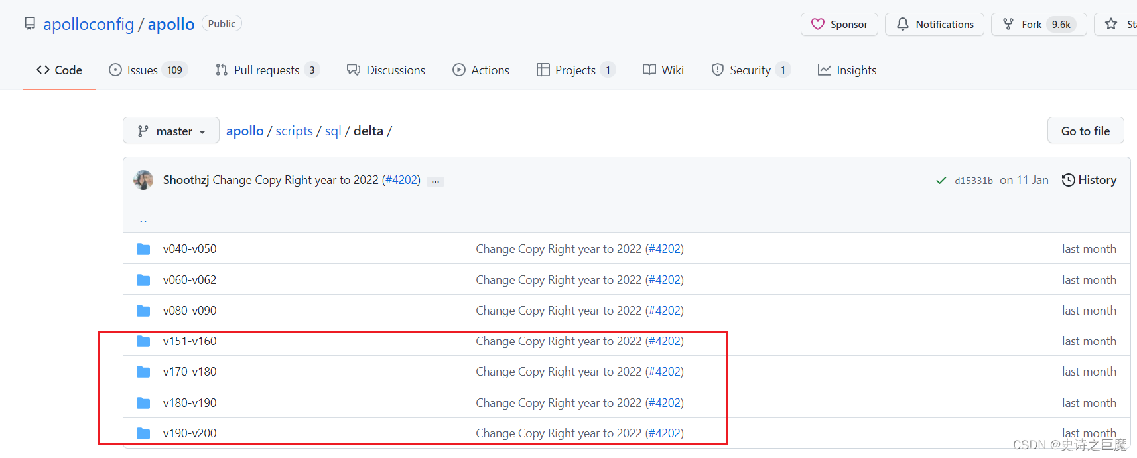This screenshot has height=458, width=1137.
Task: Star the repository using the star icon
Action: coord(1111,25)
